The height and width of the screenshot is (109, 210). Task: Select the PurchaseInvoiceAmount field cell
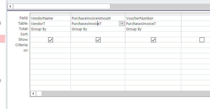click(98, 18)
